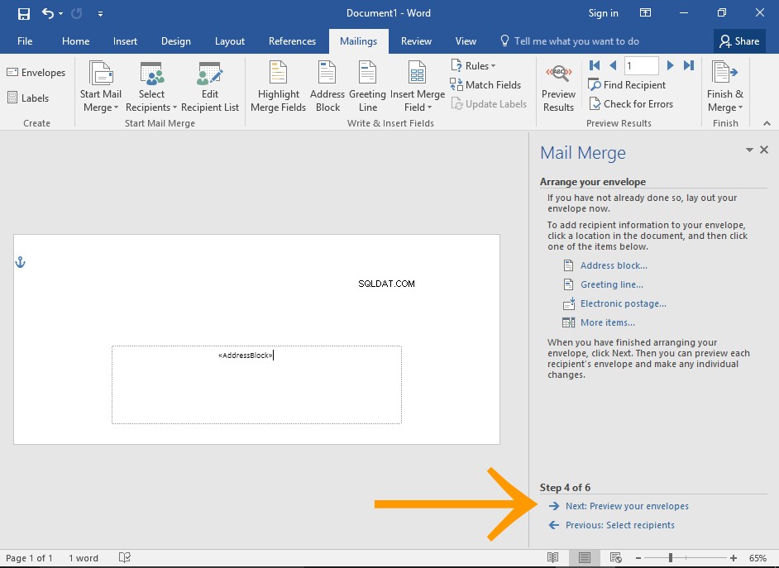Open Find Recipient
The width and height of the screenshot is (779, 568).
tap(627, 85)
